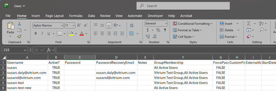276x91 pixels.
Task: Click the AutoSum sigma icon
Action: (x=249, y=23)
